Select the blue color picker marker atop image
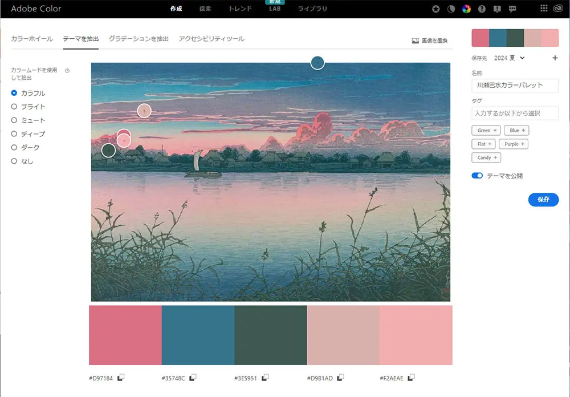Screen dimensions: 570x397 [x=317, y=63]
